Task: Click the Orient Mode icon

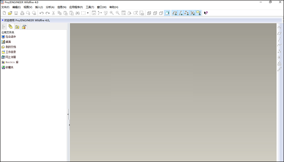Action: [x=106, y=13]
